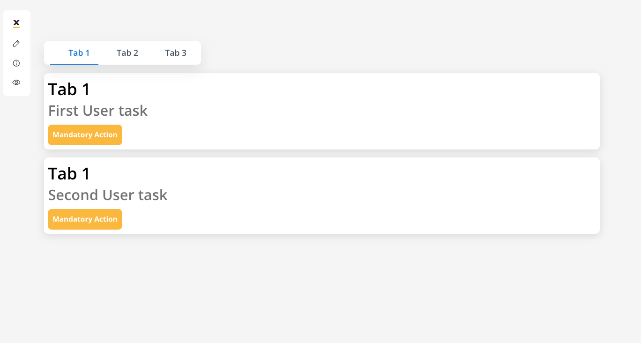The image size is (641, 343).
Task: Click the blue underline beneath Tab 1
Action: coord(74,64)
